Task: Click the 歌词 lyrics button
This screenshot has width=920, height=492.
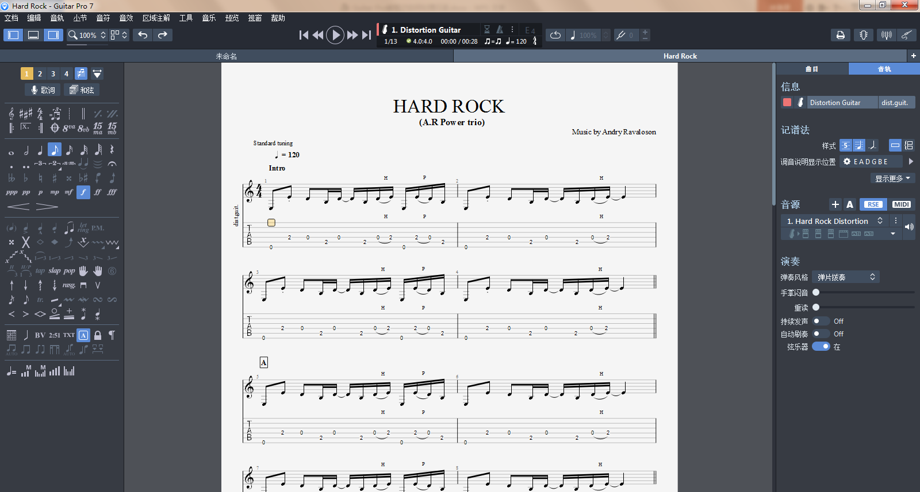Action: click(43, 90)
